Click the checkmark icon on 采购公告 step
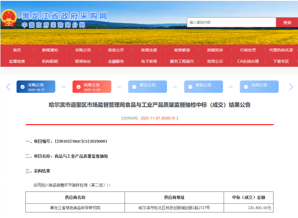Image resolution: width=298 pixels, height=218 pixels. 23,87
